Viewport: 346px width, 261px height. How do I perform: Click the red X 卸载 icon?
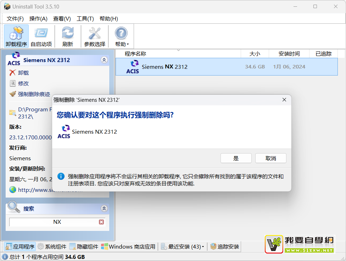[x=12, y=73]
